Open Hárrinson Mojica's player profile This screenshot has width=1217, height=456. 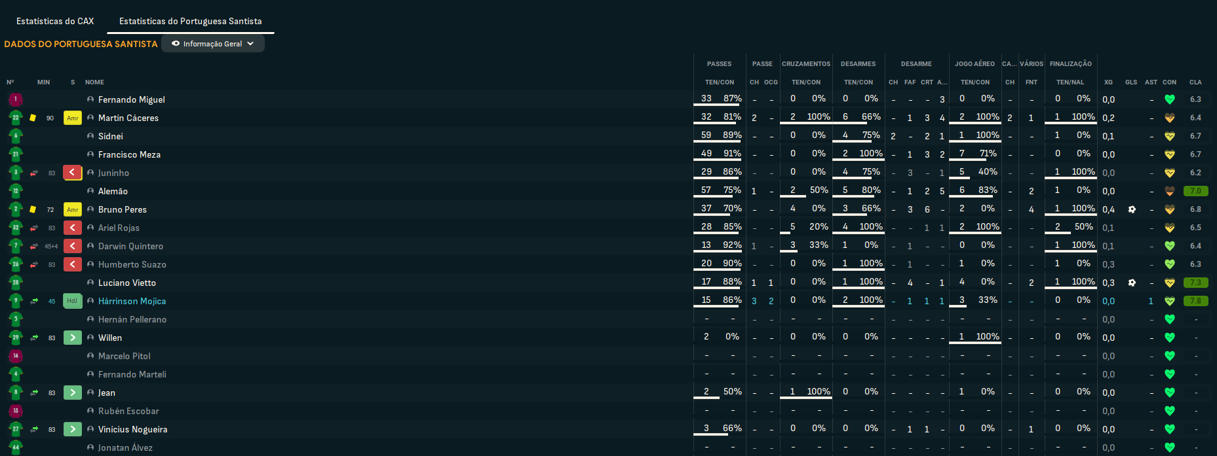132,301
